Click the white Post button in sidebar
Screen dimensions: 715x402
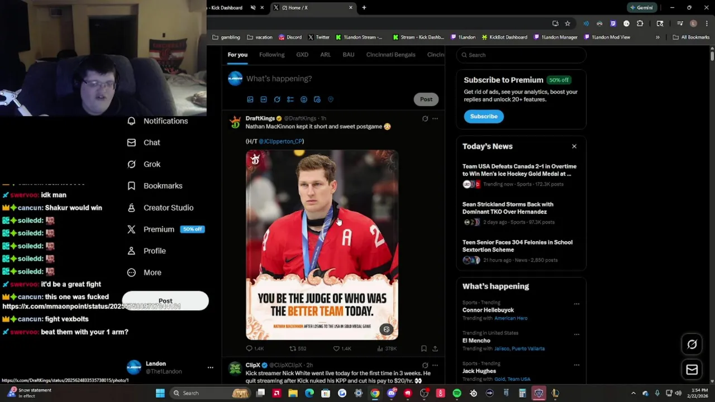[165, 301]
